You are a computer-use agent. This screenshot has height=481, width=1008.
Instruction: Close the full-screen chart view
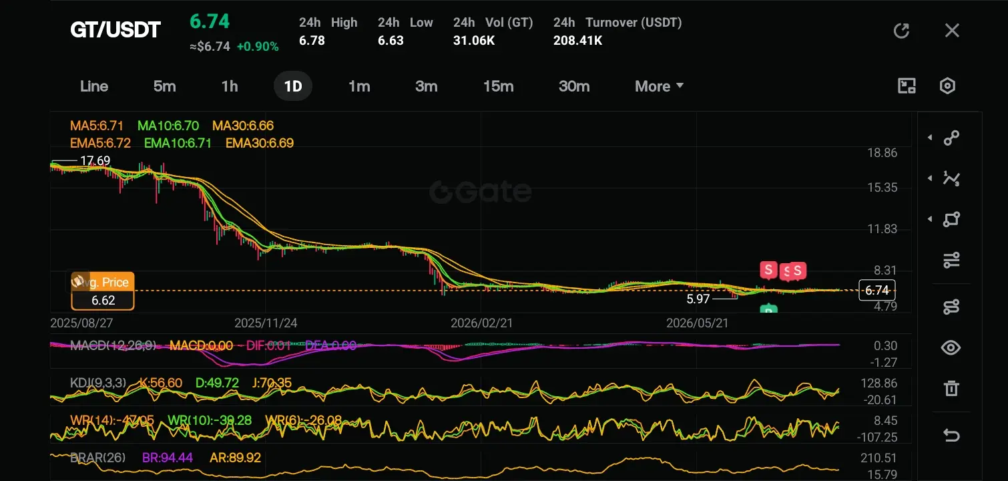tap(952, 31)
